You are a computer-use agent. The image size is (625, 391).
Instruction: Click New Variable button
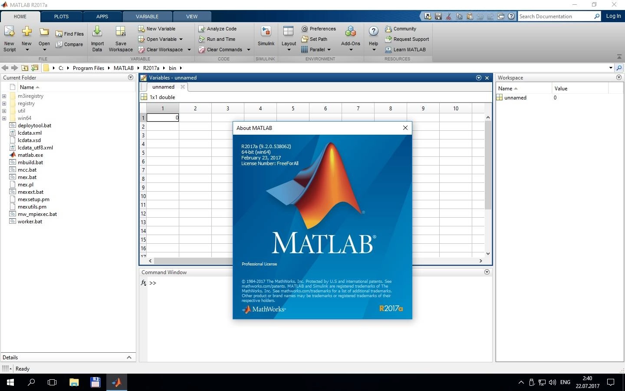point(157,29)
